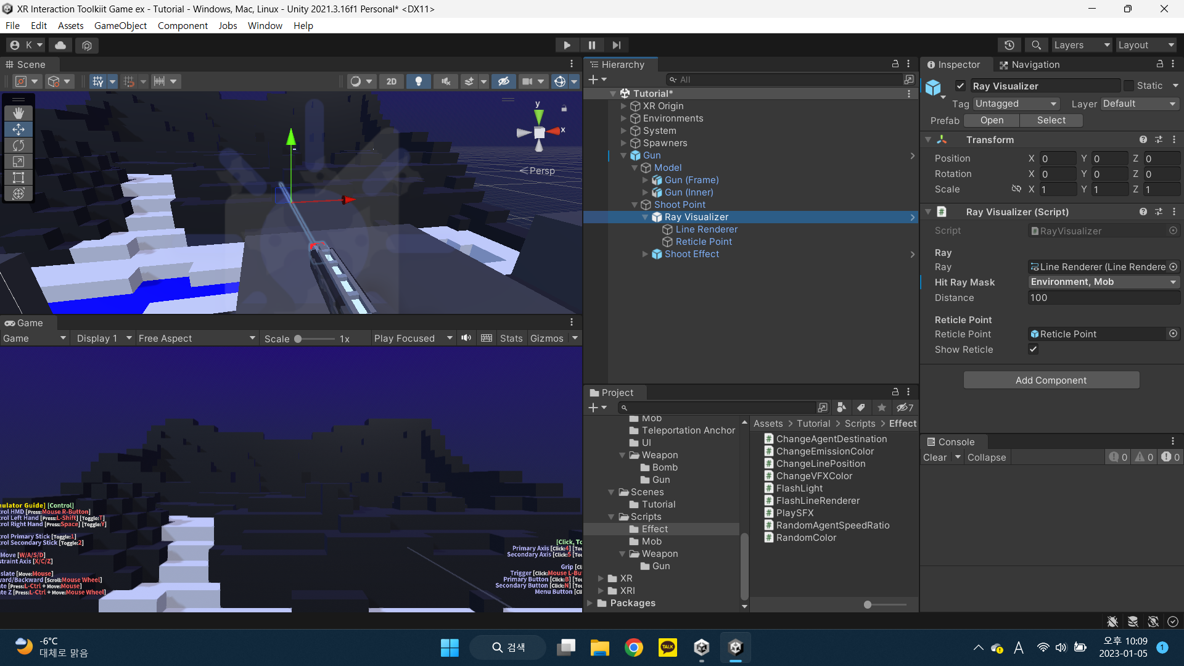Open the Free Aspect dropdown
Screen dimensions: 1184x666
196,338
